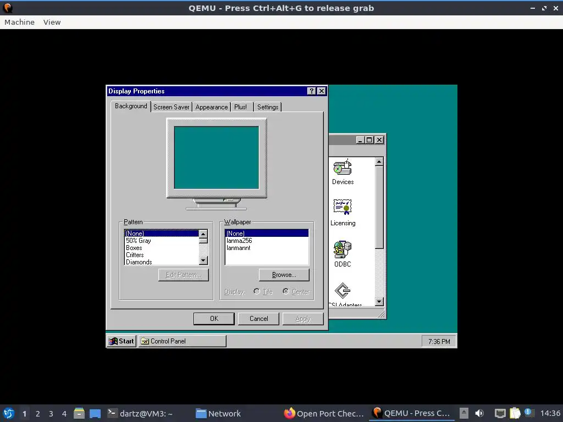Click the Windows taskbar clock 7:36 PM

click(x=439, y=341)
